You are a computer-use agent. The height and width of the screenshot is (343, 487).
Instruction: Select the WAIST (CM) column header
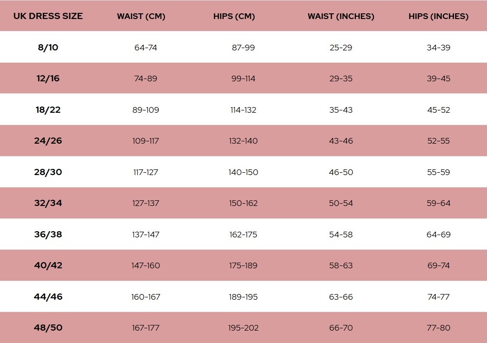141,17
